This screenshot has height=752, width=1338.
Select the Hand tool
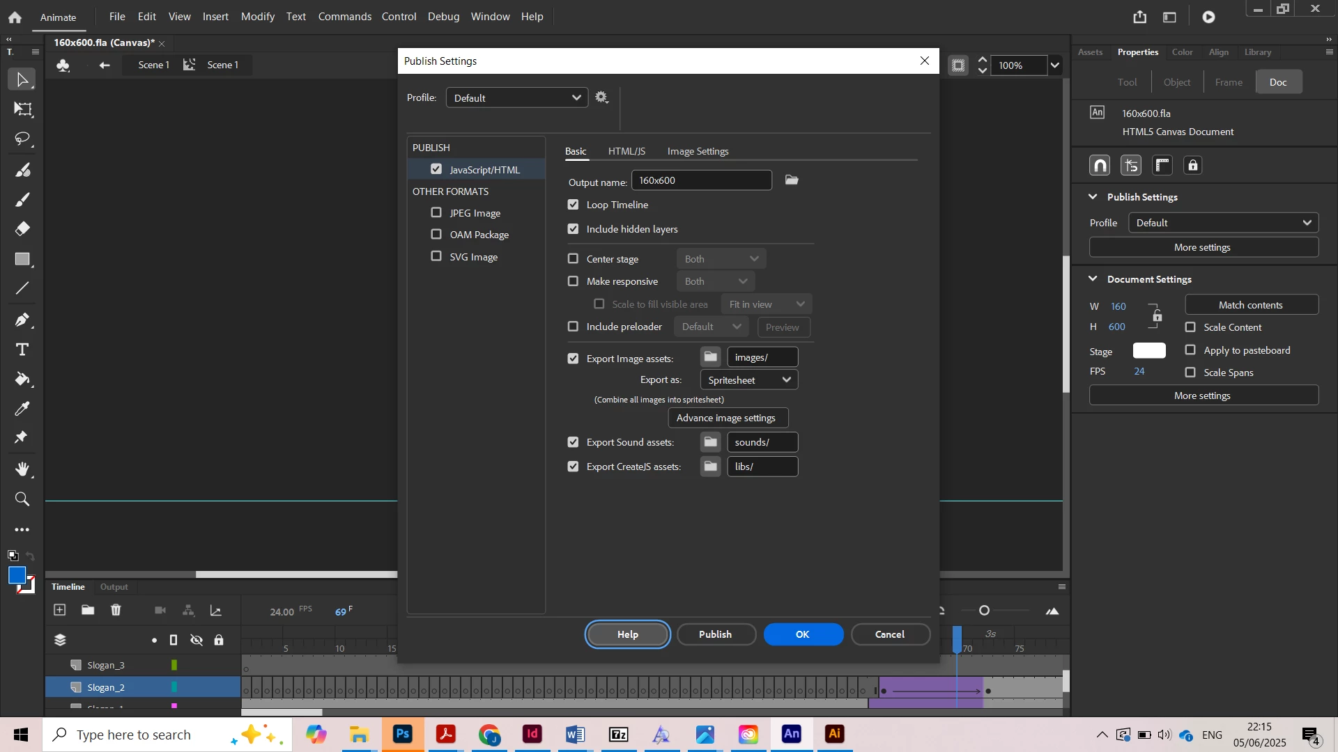tap(22, 469)
